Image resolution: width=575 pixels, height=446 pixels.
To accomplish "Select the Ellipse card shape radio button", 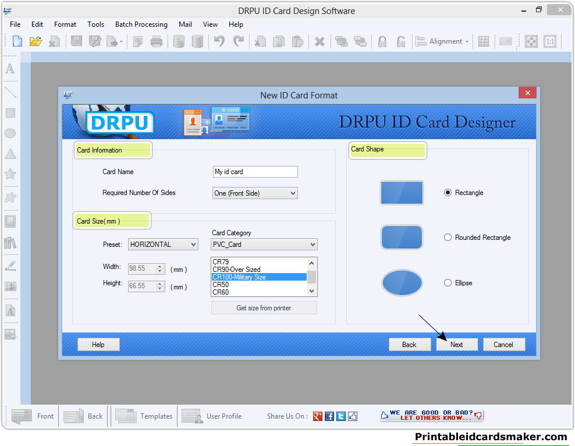I will (x=448, y=283).
